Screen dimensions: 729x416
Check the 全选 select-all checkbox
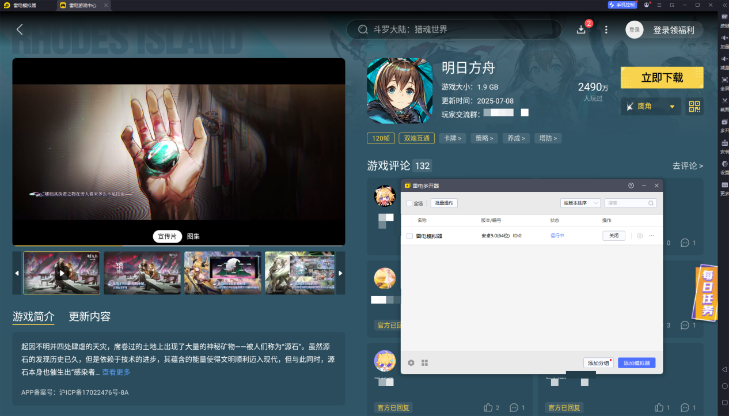pos(409,203)
